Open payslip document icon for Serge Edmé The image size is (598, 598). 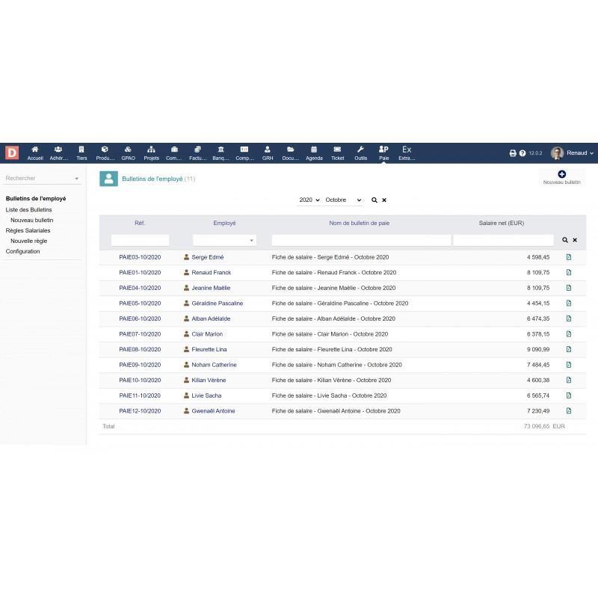click(569, 257)
